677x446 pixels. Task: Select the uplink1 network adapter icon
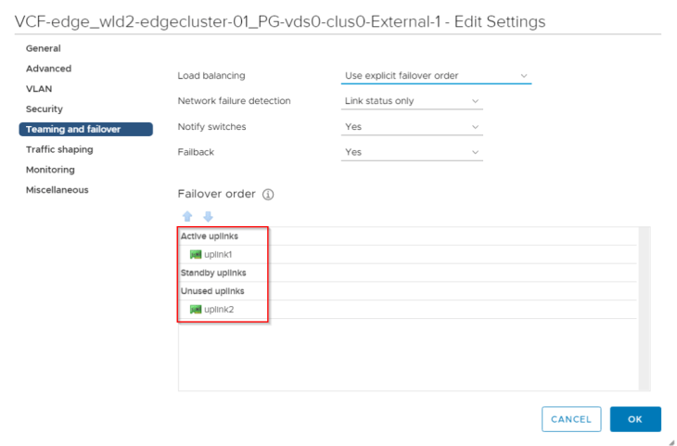(196, 254)
